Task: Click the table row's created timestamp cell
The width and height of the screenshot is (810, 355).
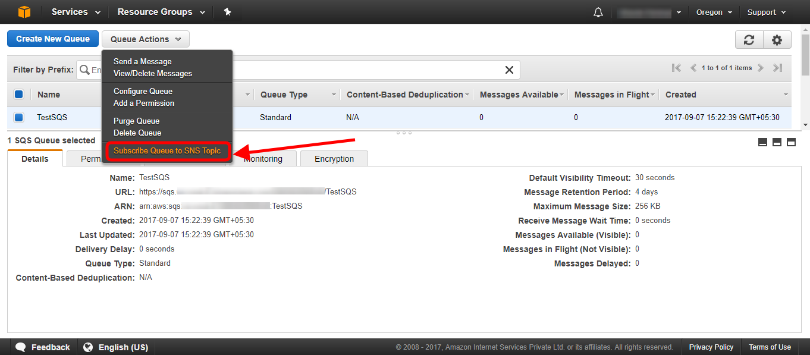Action: click(722, 118)
